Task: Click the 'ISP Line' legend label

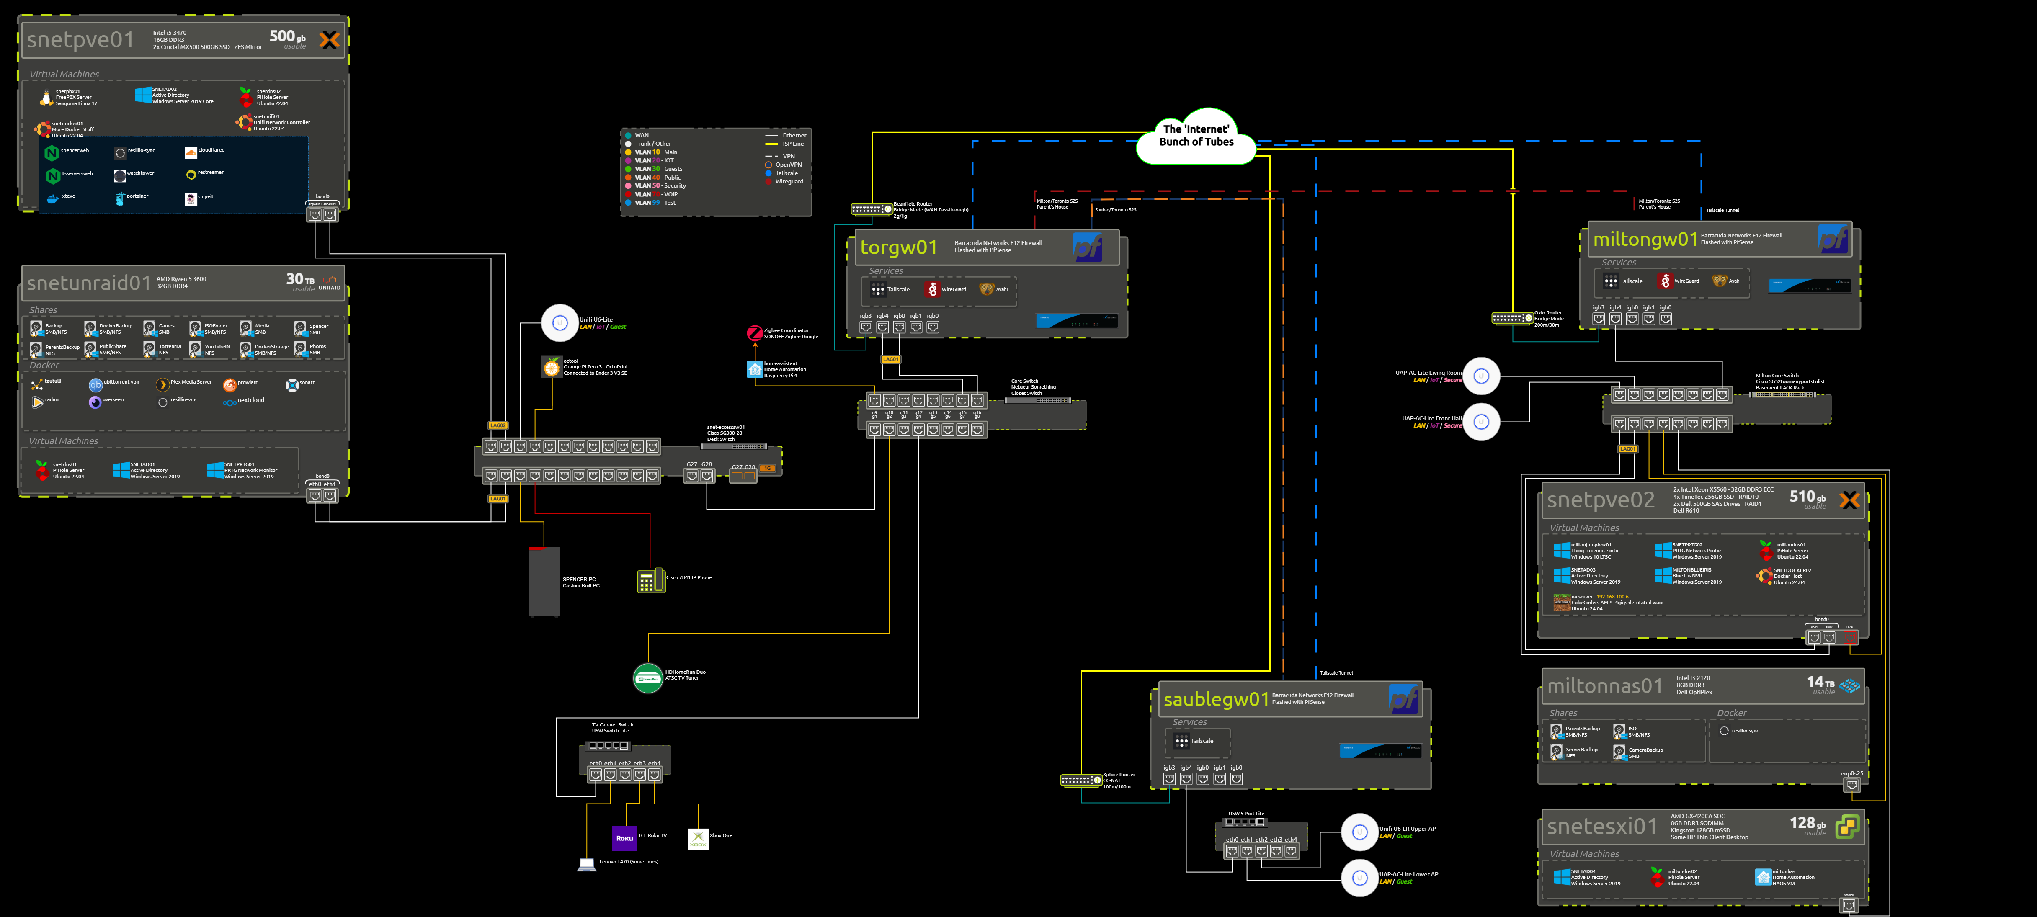Action: [x=793, y=144]
